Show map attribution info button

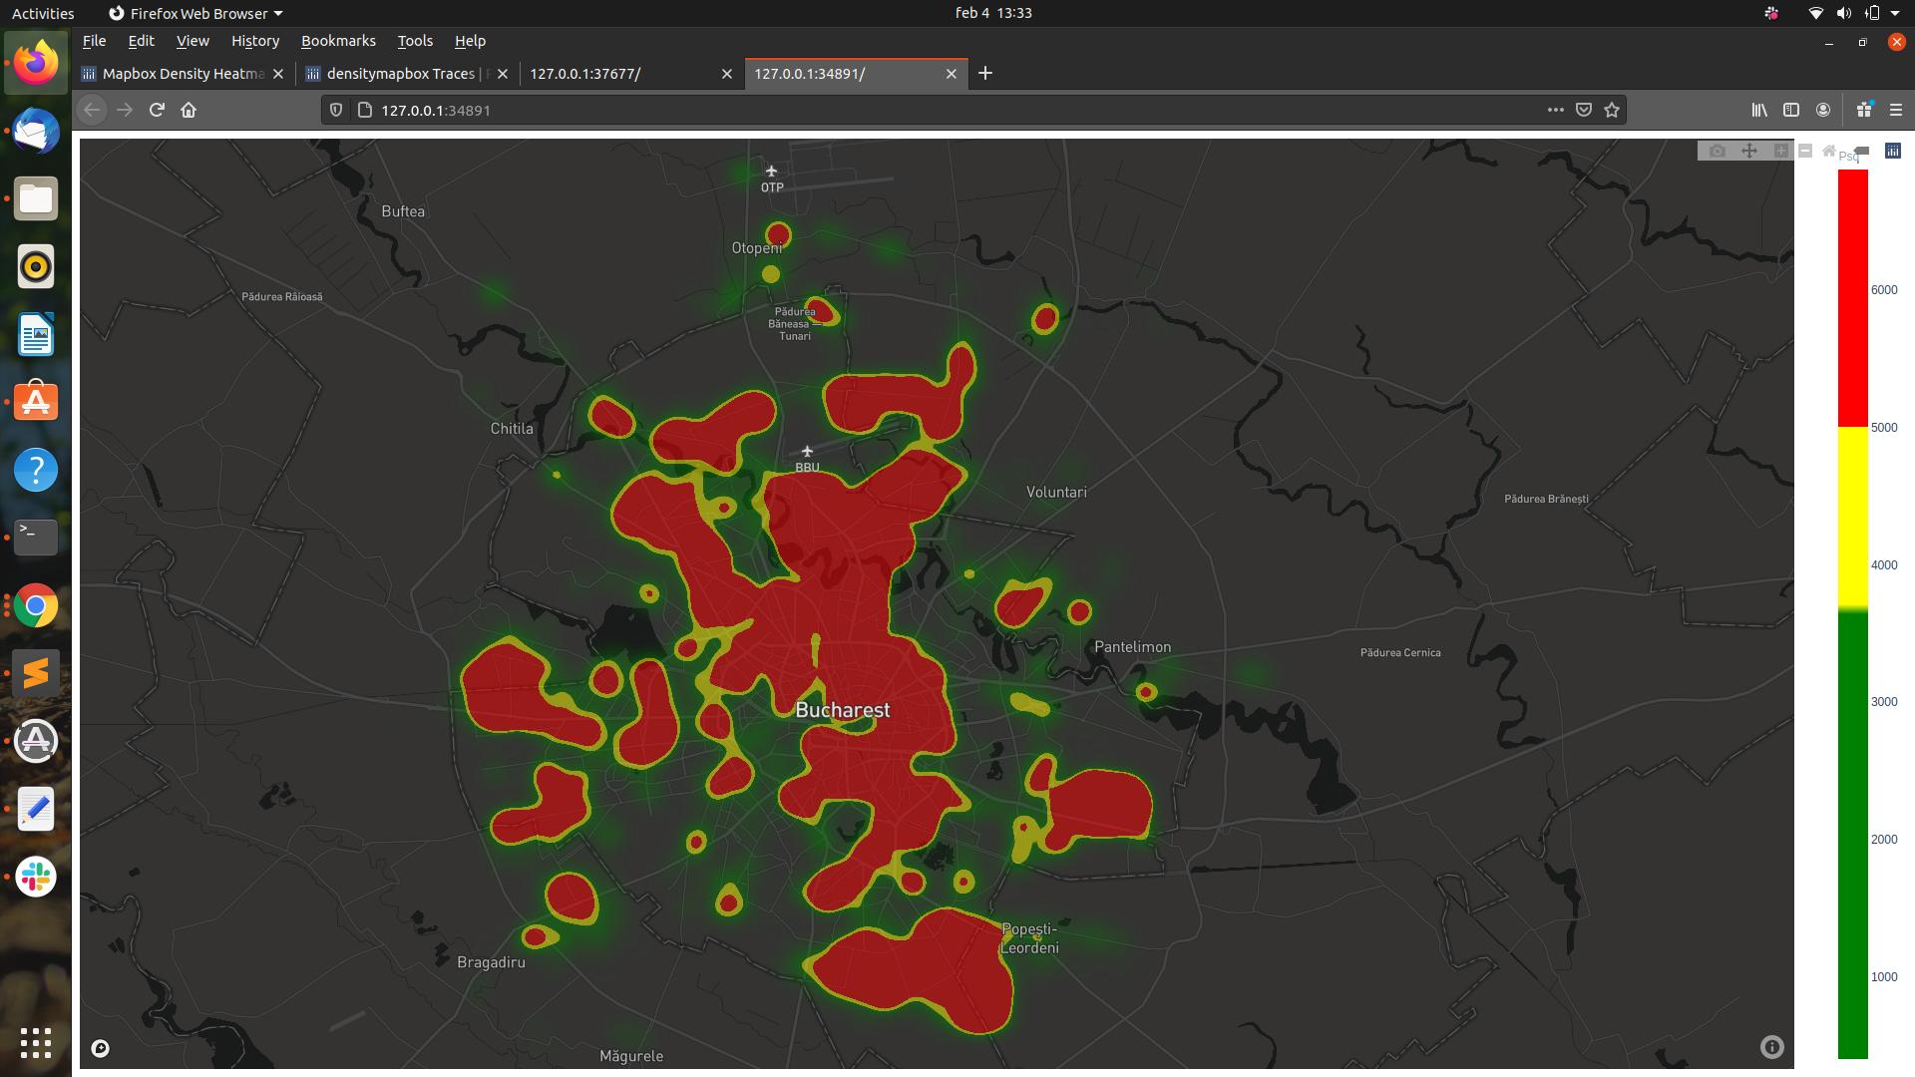click(x=1771, y=1046)
